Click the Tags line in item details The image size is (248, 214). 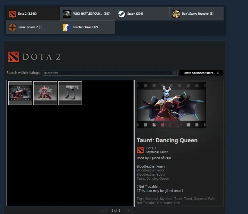176,201
